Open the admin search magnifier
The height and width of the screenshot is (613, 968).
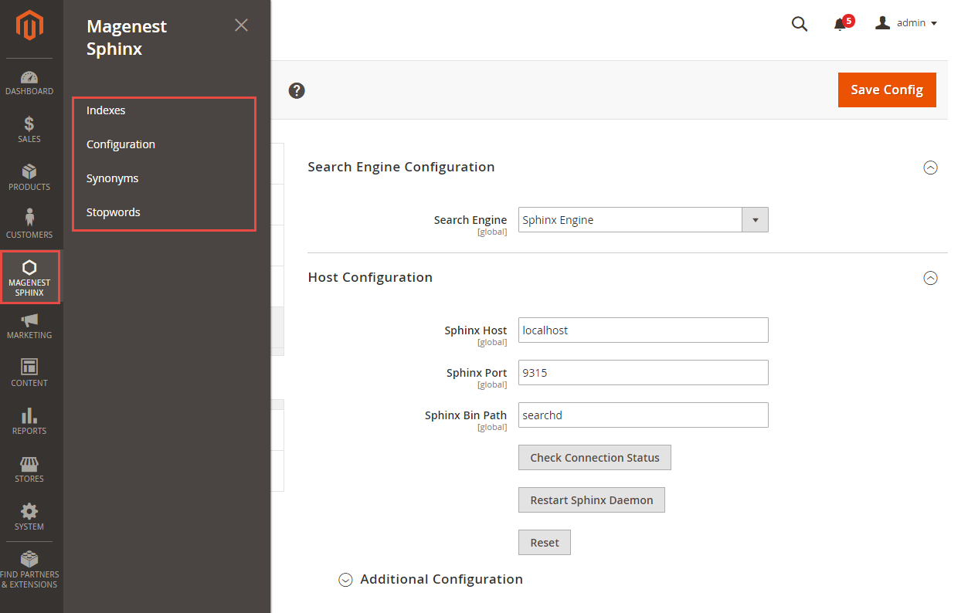click(x=800, y=24)
